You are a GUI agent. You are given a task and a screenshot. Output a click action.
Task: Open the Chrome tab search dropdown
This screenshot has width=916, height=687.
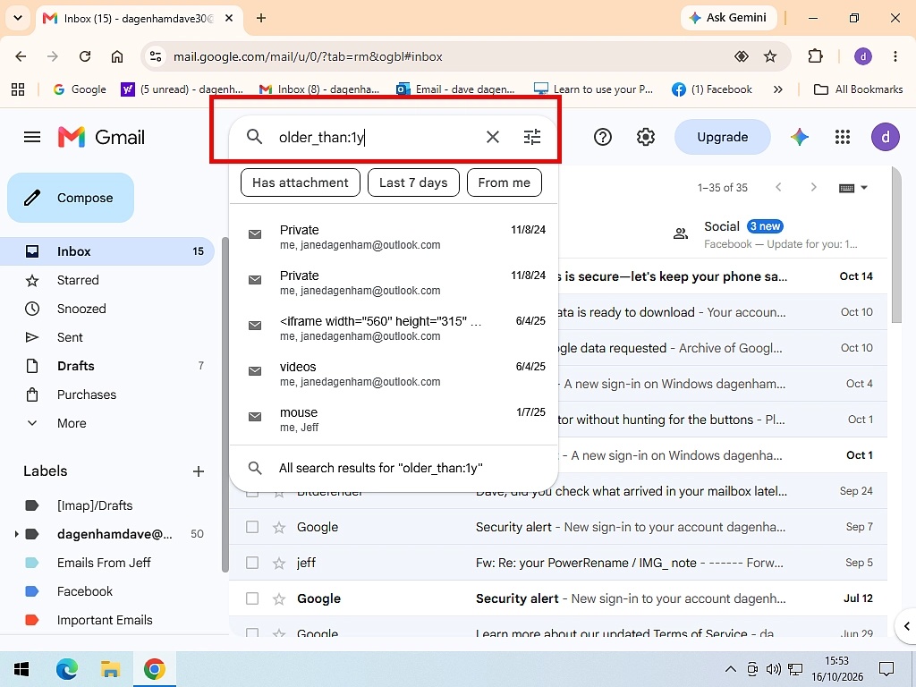(x=18, y=18)
